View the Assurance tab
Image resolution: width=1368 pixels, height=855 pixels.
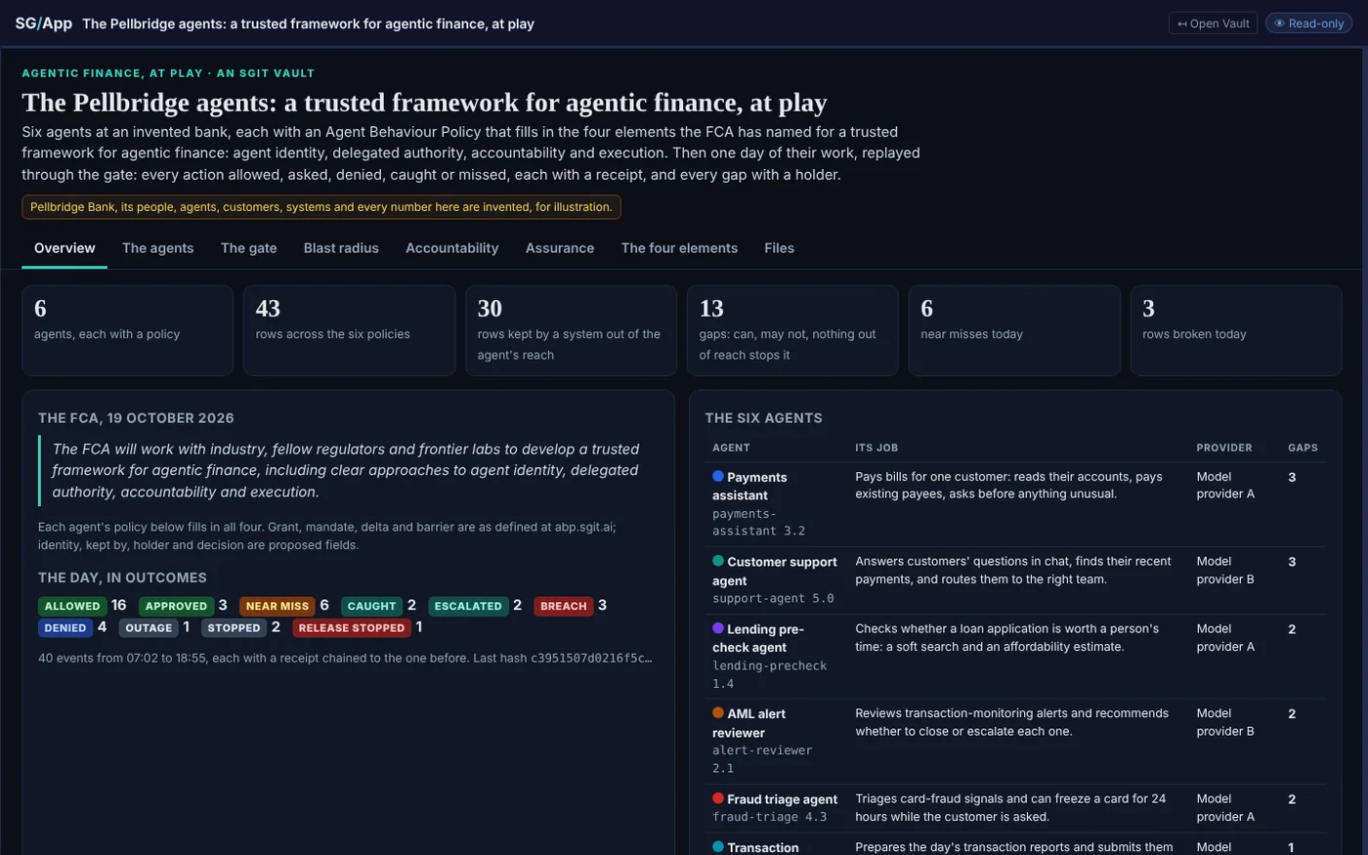click(x=560, y=248)
